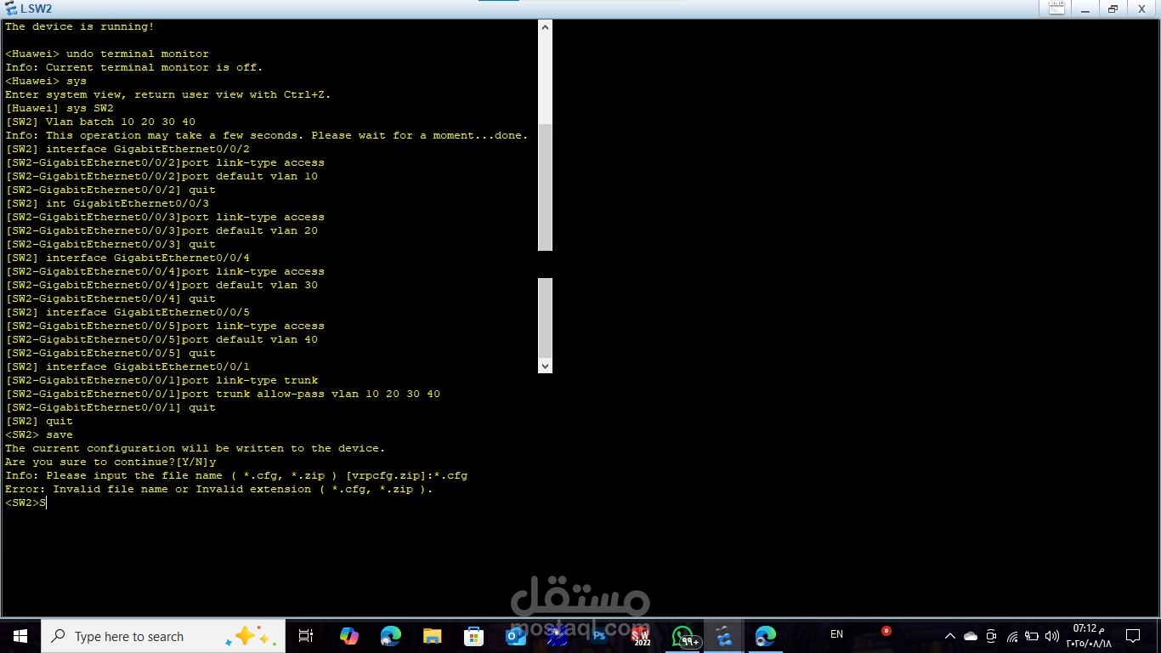Click the "Are you sure to continue?[Y/N]y" line
Image resolution: width=1161 pixels, height=653 pixels.
pos(110,462)
